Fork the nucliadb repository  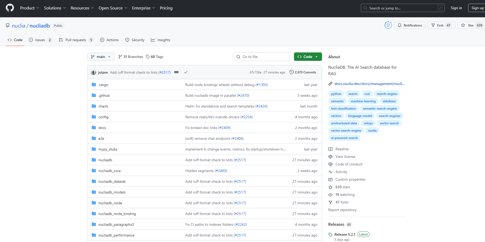[441, 25]
